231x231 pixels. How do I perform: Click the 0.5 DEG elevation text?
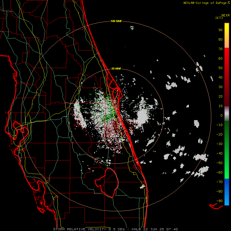point(117,229)
